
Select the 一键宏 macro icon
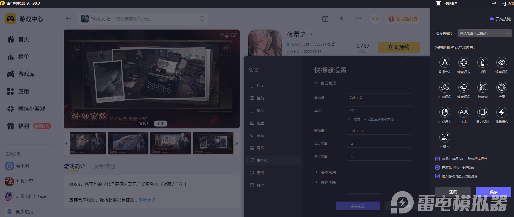point(445,137)
